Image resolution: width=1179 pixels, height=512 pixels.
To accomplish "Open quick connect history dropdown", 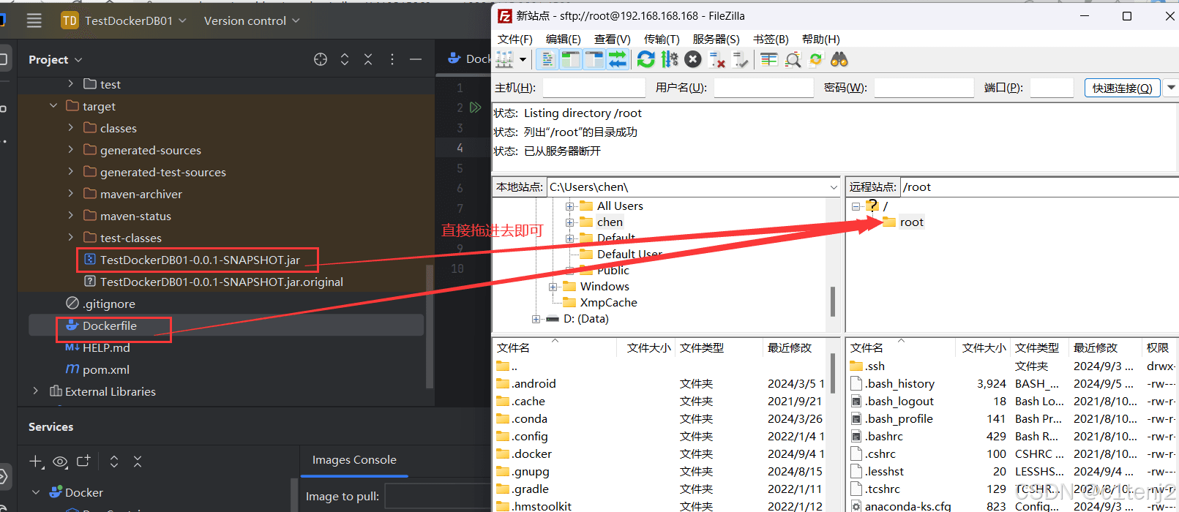I will click(1171, 88).
